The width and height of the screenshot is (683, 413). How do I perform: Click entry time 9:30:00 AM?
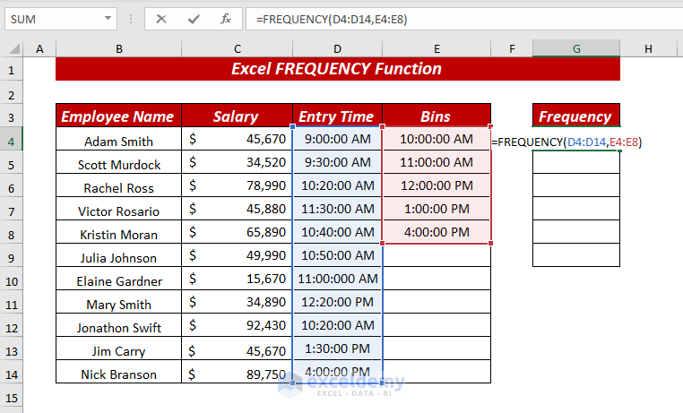pos(338,163)
